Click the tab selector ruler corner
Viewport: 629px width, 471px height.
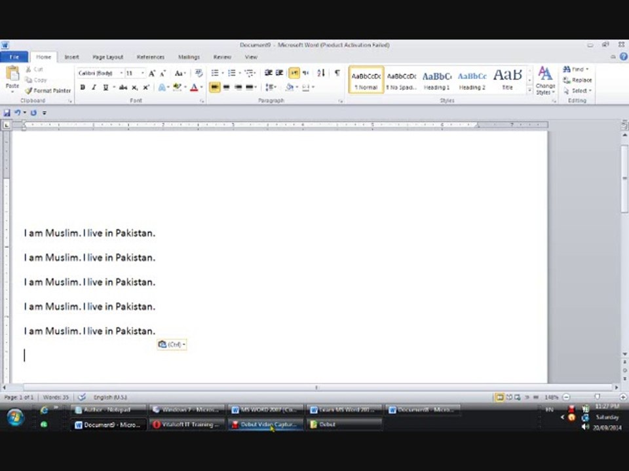pyautogui.click(x=7, y=126)
